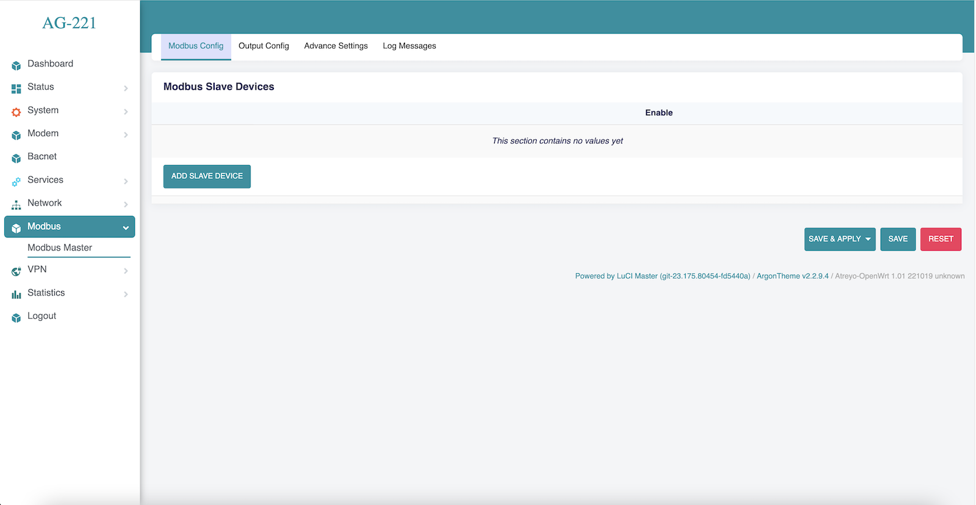976x505 pixels.
Task: Click the VPN globe icon
Action: coord(16,271)
